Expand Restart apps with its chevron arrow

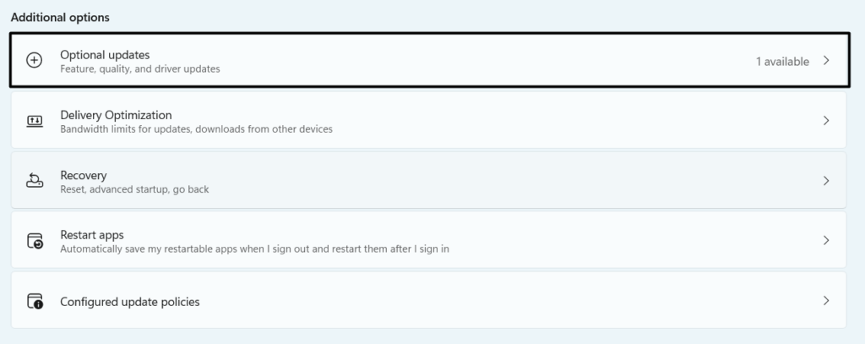click(x=826, y=241)
